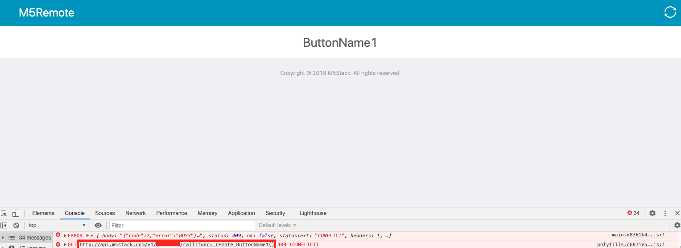The height and width of the screenshot is (248, 681).
Task: Toggle the device toolbar icon
Action: pyautogui.click(x=16, y=213)
